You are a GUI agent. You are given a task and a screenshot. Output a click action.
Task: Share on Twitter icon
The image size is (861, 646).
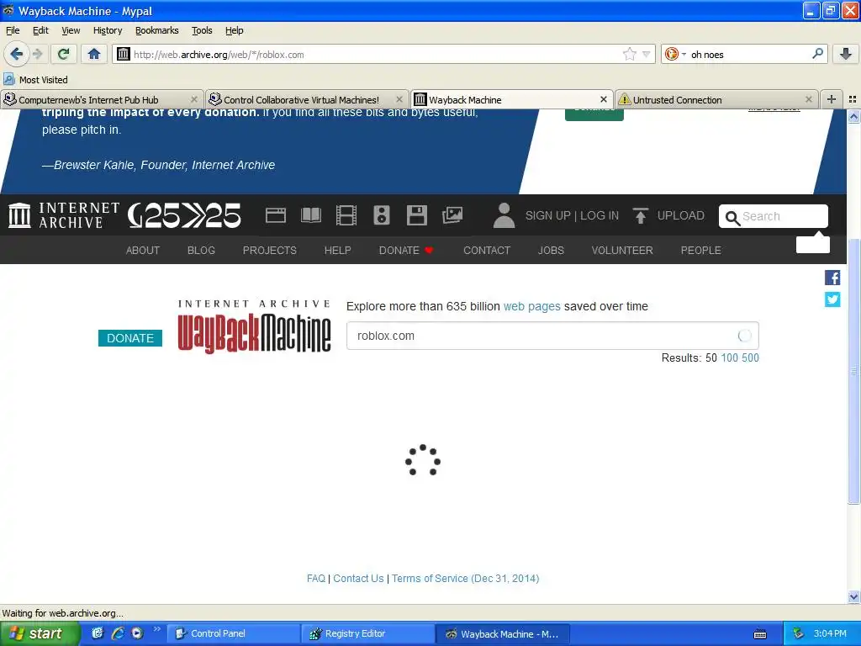point(832,299)
